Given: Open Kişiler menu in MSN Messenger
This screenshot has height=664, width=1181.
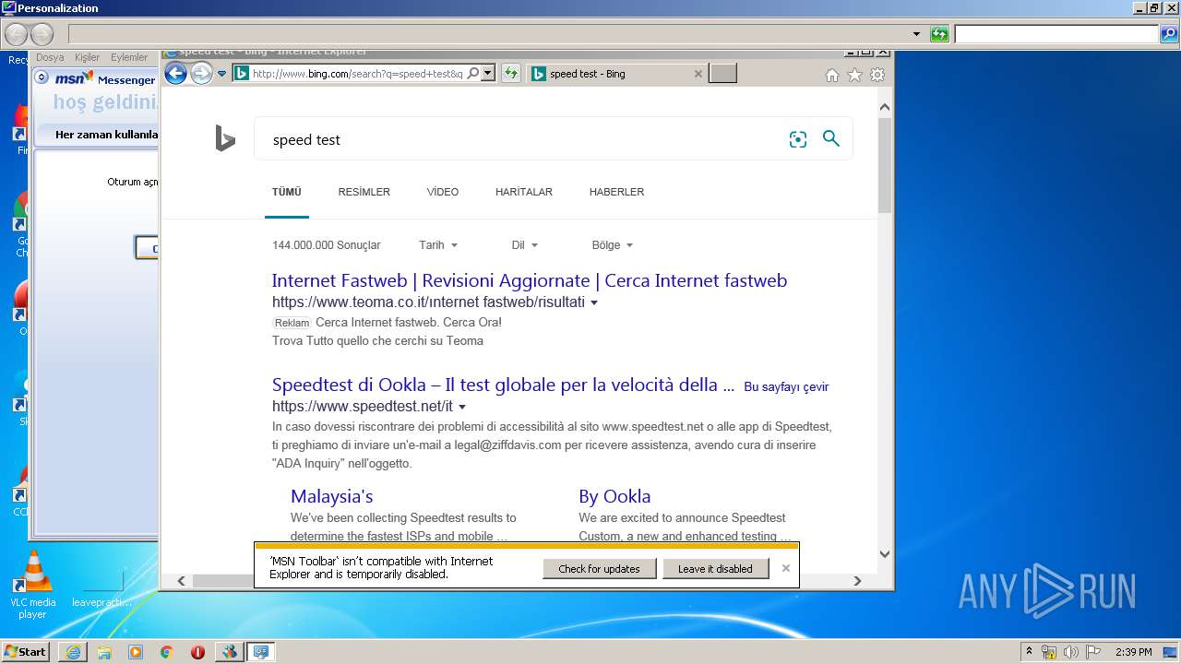Looking at the screenshot, I should (87, 57).
